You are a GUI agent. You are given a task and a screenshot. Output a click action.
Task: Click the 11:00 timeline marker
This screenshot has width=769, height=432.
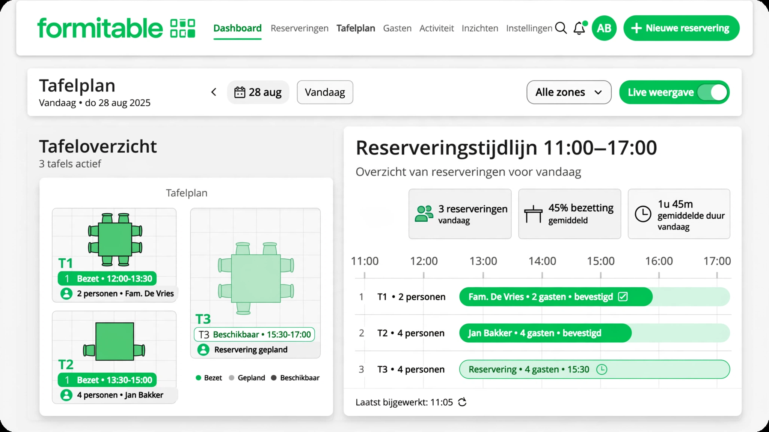pos(365,261)
